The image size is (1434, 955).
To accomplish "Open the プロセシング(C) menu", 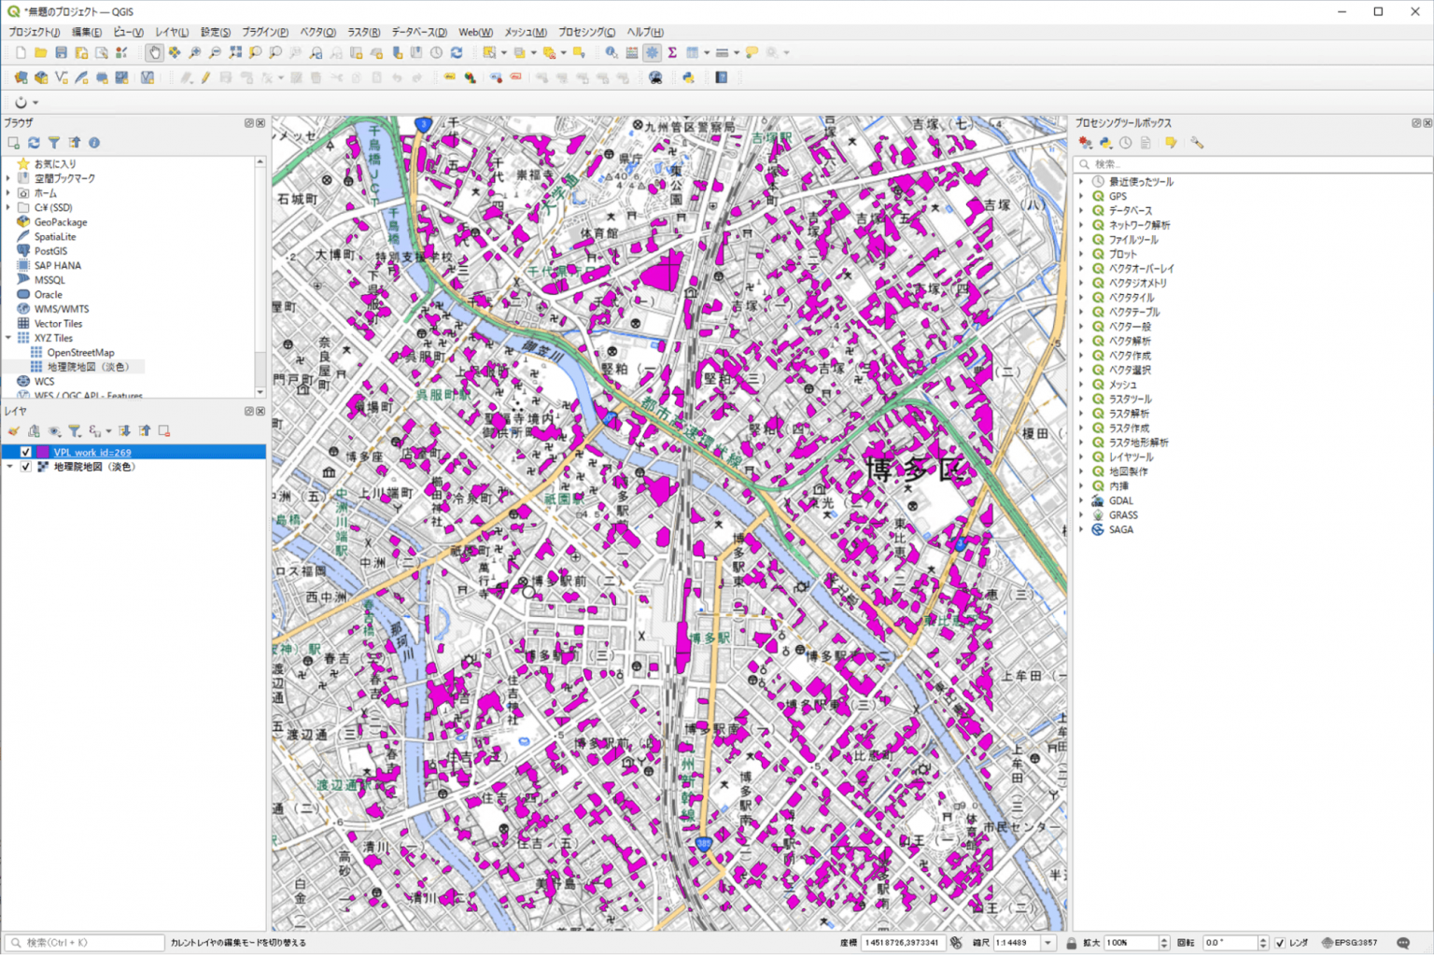I will coord(587,32).
